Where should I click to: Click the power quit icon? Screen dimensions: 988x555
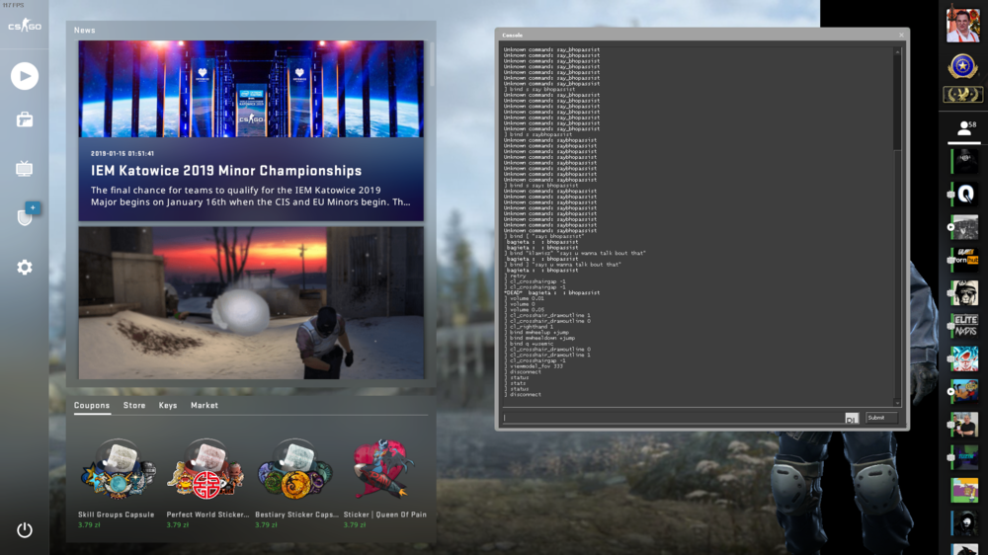[25, 529]
